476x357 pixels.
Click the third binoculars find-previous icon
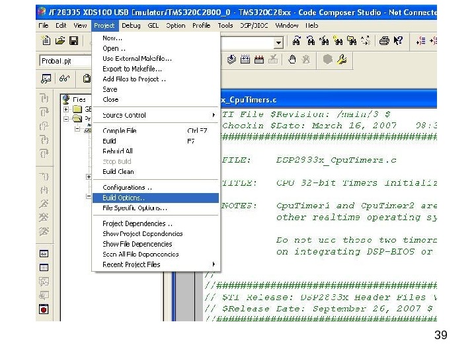pyautogui.click(x=324, y=41)
